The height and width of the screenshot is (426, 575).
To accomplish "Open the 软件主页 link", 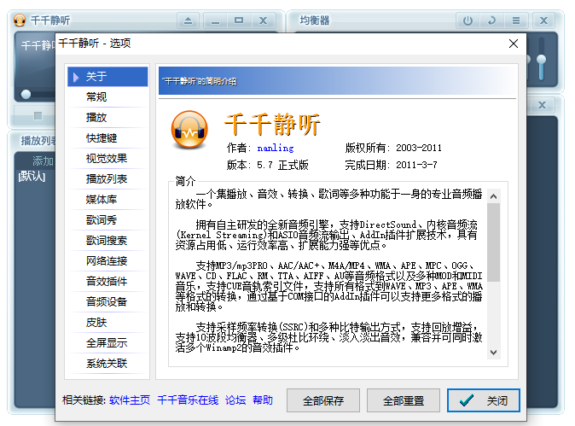I will (130, 400).
